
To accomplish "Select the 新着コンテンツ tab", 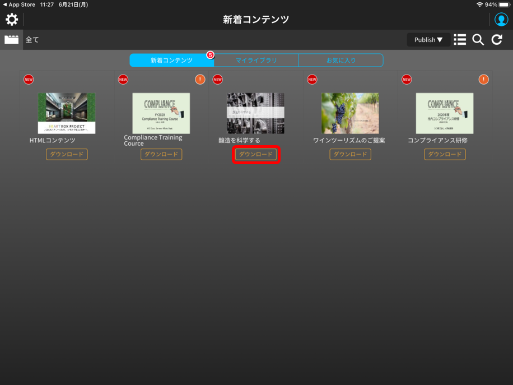I will pyautogui.click(x=171, y=60).
